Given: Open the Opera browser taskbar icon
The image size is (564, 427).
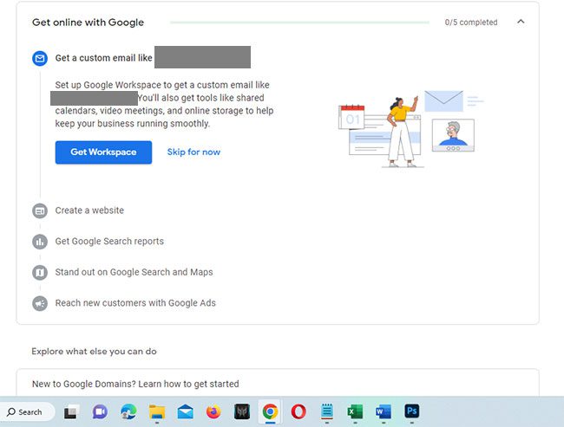Looking at the screenshot, I should point(298,411).
